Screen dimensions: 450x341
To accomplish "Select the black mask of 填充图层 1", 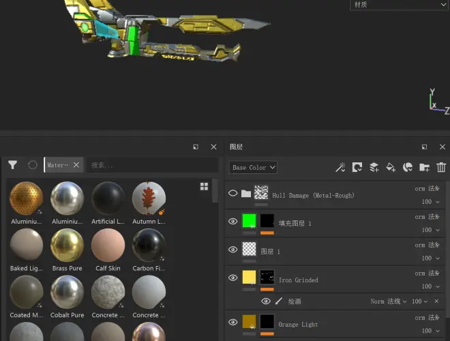I will [267, 221].
